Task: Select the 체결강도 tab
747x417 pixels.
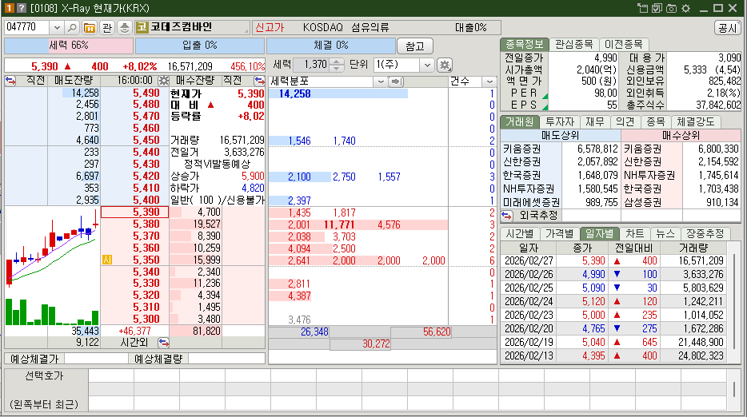Action: click(x=696, y=122)
